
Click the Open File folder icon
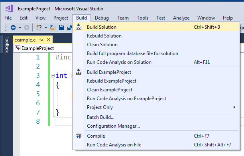click(x=53, y=28)
